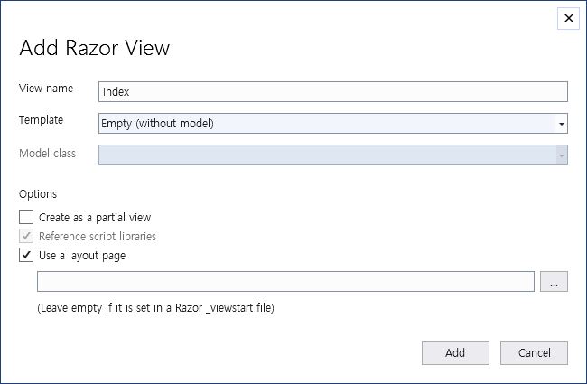Click the 'Add Razor View' dialog title
The height and width of the screenshot is (384, 587).
tap(94, 47)
